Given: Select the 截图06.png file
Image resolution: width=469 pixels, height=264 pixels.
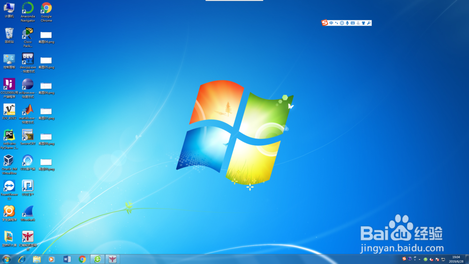Looking at the screenshot, I should [46, 88].
